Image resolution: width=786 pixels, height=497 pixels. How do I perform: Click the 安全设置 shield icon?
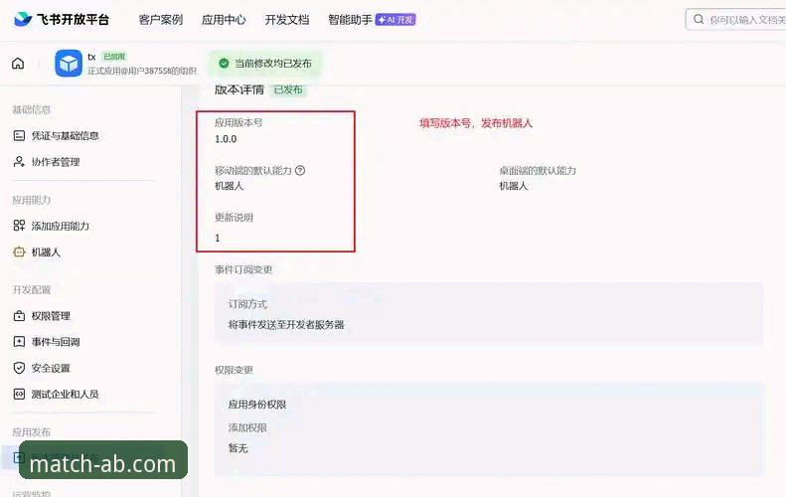click(x=19, y=368)
